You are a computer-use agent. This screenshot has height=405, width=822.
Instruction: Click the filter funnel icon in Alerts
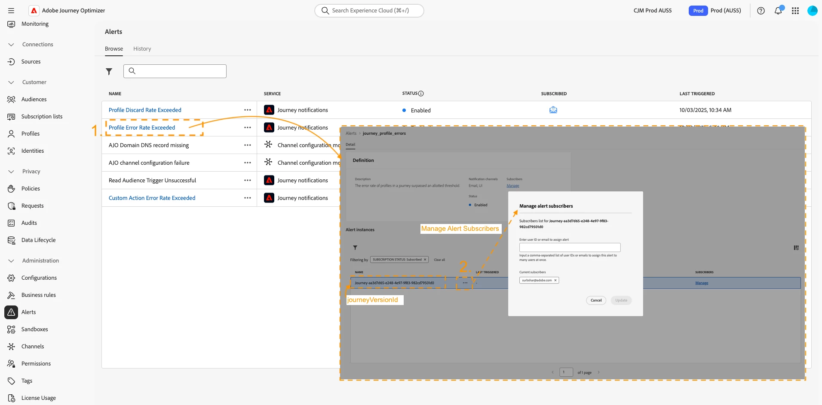(x=109, y=71)
